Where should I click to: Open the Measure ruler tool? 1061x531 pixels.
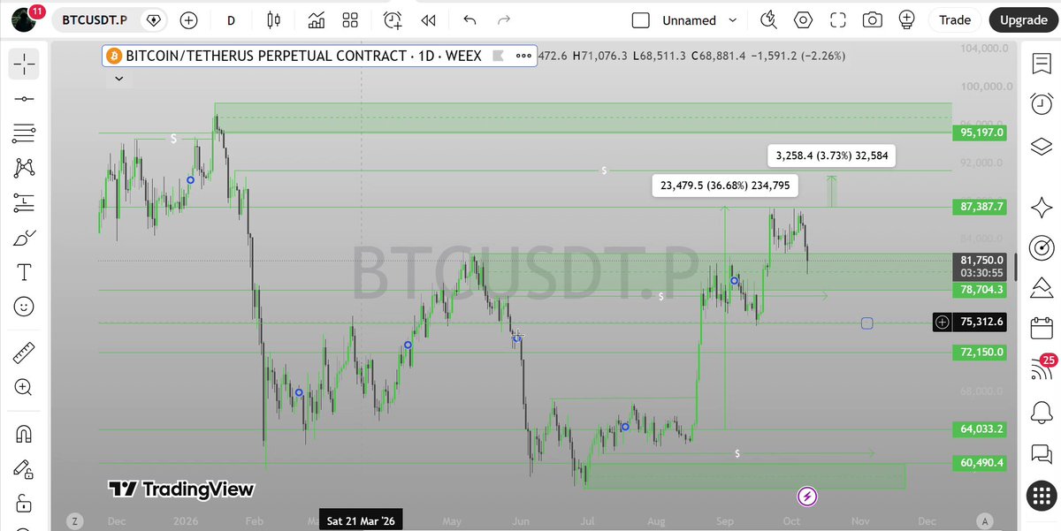point(24,353)
